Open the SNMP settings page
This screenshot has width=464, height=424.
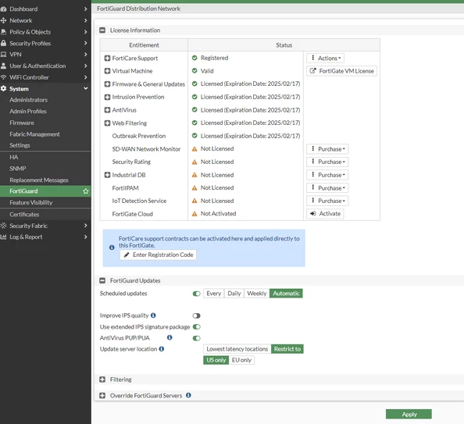[18, 169]
